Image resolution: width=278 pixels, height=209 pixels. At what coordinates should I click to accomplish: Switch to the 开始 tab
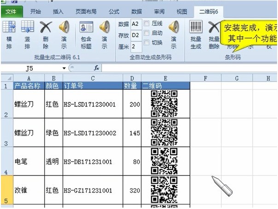click(x=35, y=11)
